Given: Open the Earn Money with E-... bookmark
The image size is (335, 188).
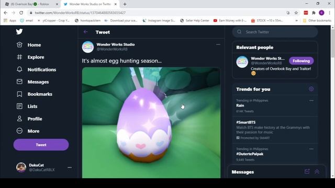Looking at the screenshot, I should [x=230, y=20].
